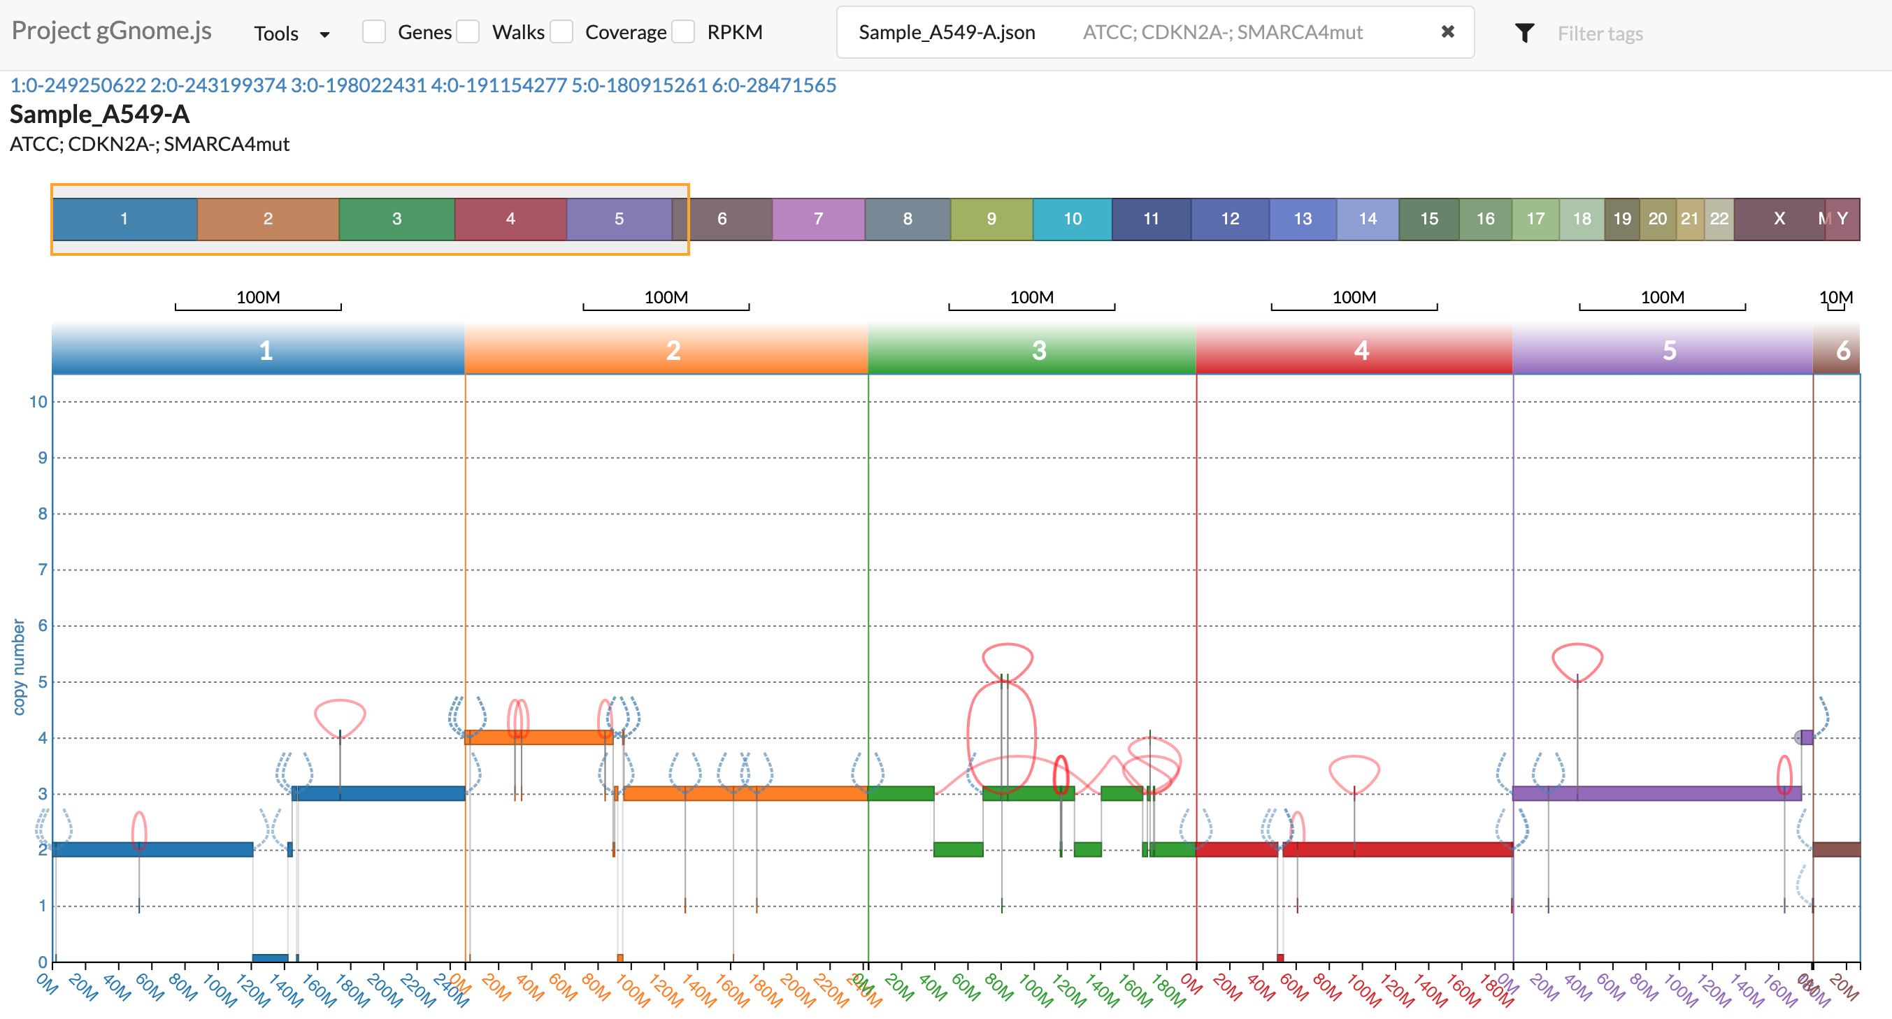This screenshot has width=1892, height=1019.
Task: Click the Project gGnome.js title link
Action: [112, 31]
